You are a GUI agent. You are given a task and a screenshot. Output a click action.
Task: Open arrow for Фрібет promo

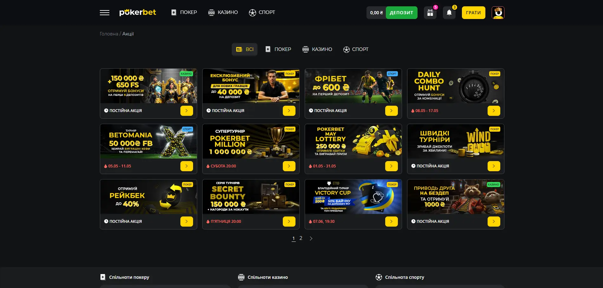pyautogui.click(x=392, y=111)
